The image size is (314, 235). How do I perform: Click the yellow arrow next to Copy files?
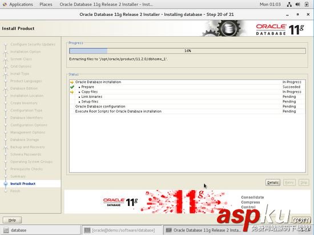[x=72, y=92]
